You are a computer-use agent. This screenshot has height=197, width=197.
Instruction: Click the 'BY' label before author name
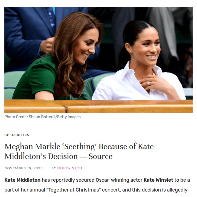54,168
